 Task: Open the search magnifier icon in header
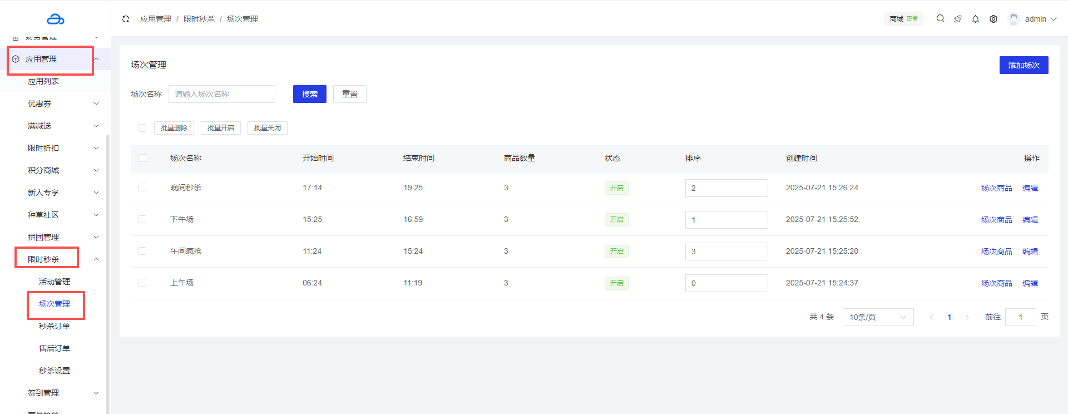click(x=940, y=18)
